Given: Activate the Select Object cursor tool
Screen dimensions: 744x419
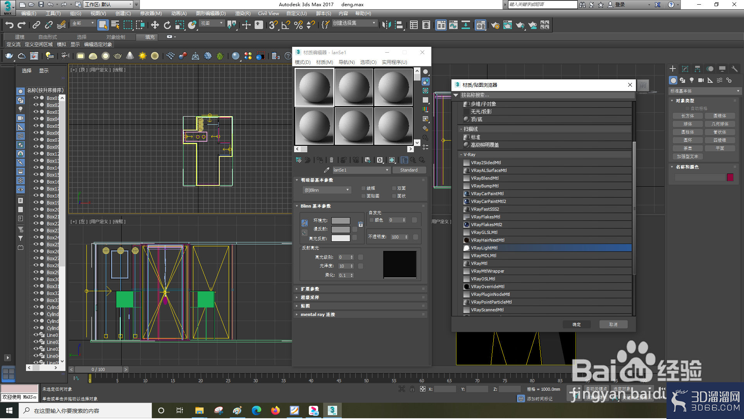Looking at the screenshot, I should coord(103,25).
